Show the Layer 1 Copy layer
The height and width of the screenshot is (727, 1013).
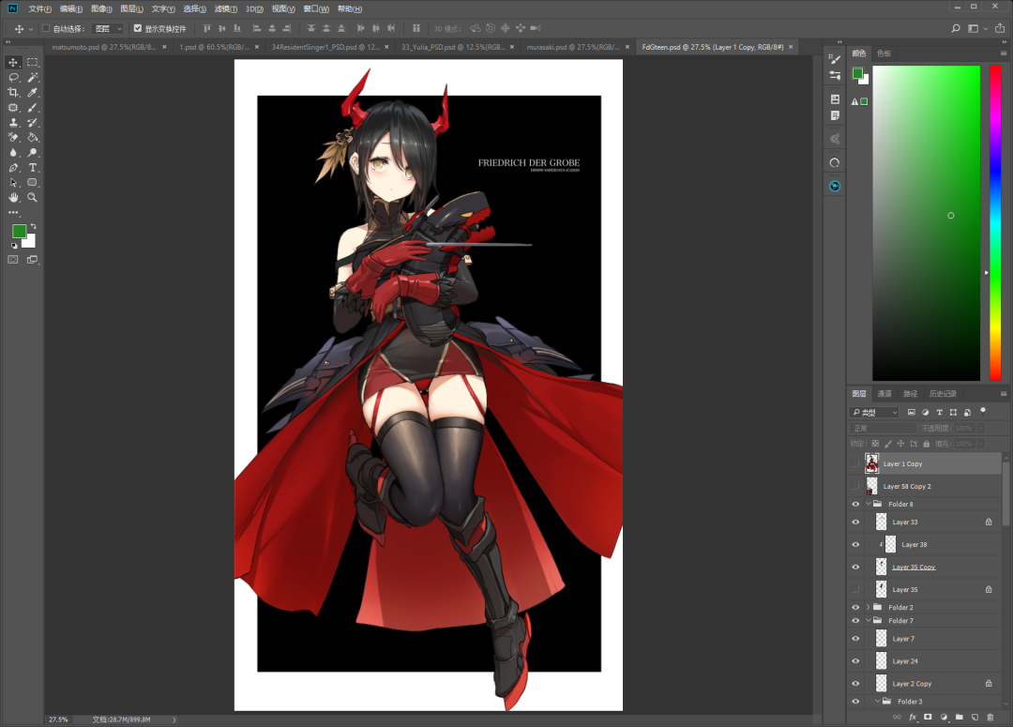855,464
